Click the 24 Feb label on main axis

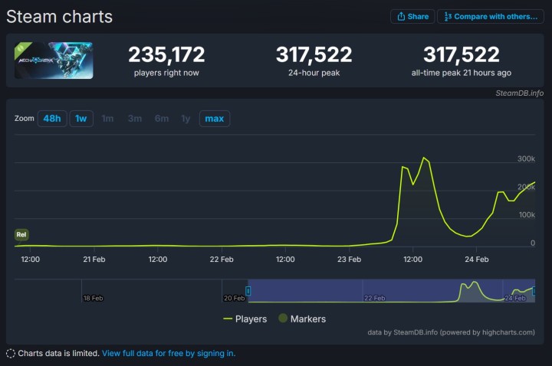pyautogui.click(x=477, y=260)
